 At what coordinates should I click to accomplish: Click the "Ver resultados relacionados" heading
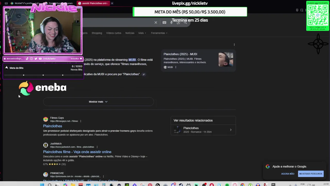click(193, 121)
